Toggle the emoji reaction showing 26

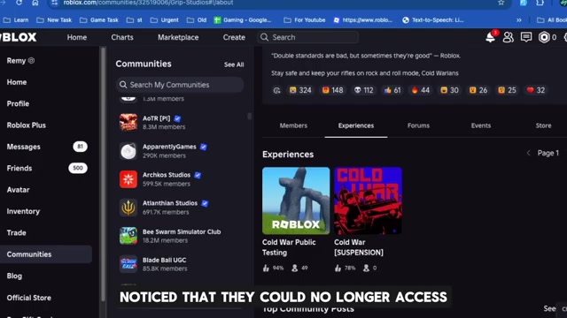pyautogui.click(x=478, y=90)
